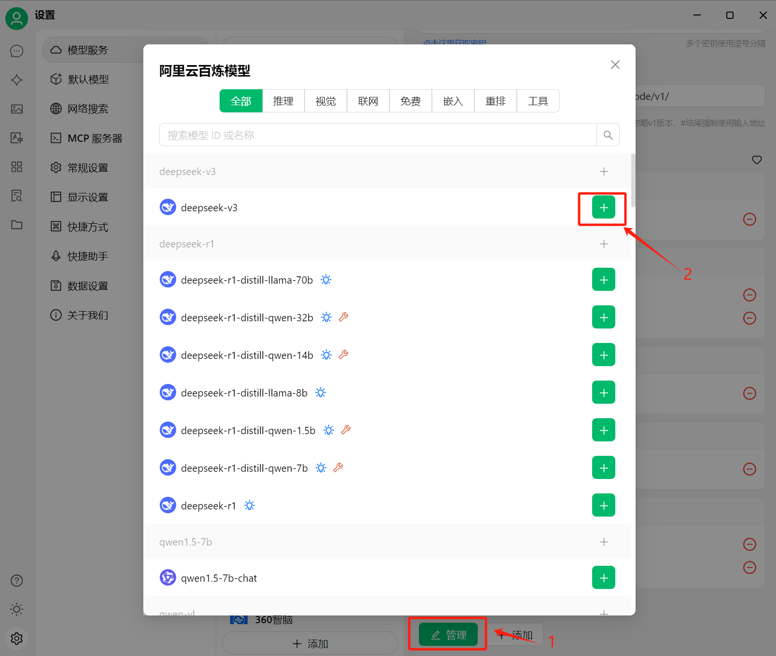Viewport: 776px width, 656px height.
Task: Add deepseek-r1-distill-qwen-32b model
Action: (x=603, y=317)
